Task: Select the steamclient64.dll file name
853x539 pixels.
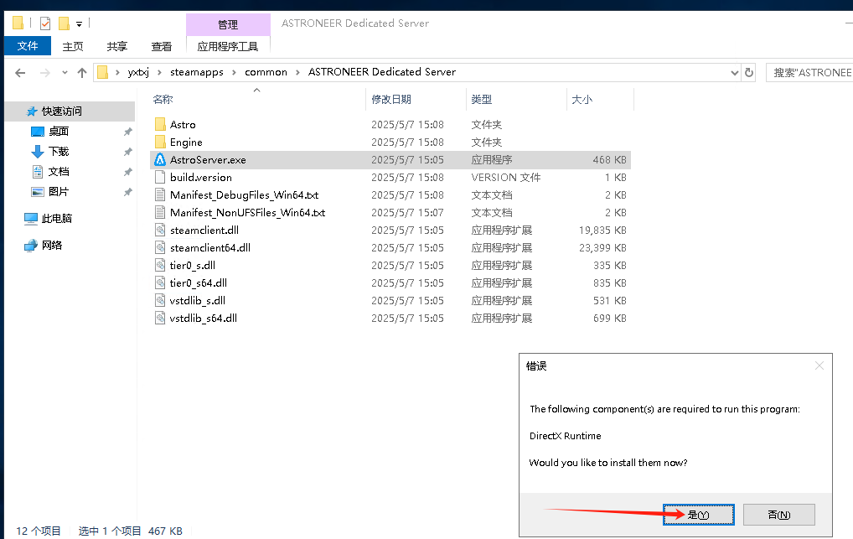Action: (x=210, y=248)
